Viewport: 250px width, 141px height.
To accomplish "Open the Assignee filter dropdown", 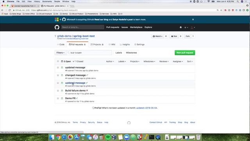I will coord(178,61).
